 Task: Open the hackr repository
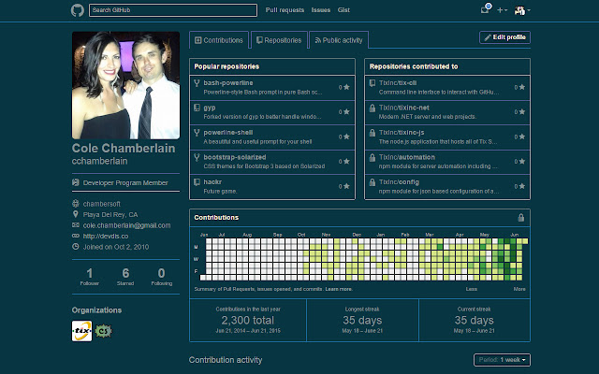tap(212, 182)
